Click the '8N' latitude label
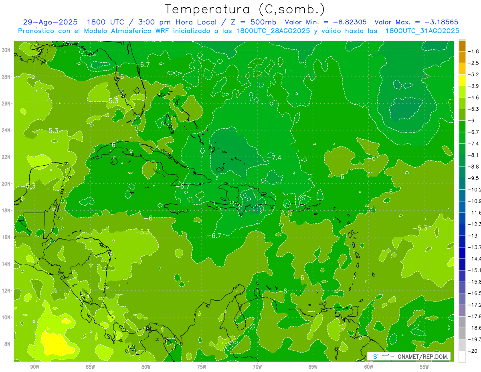This screenshot has height=372, width=481. tap(8, 344)
